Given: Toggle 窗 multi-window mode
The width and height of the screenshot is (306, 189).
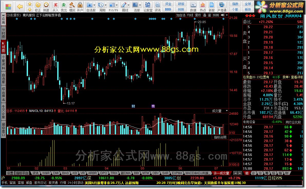Looking at the screenshot, I should tap(209, 15).
